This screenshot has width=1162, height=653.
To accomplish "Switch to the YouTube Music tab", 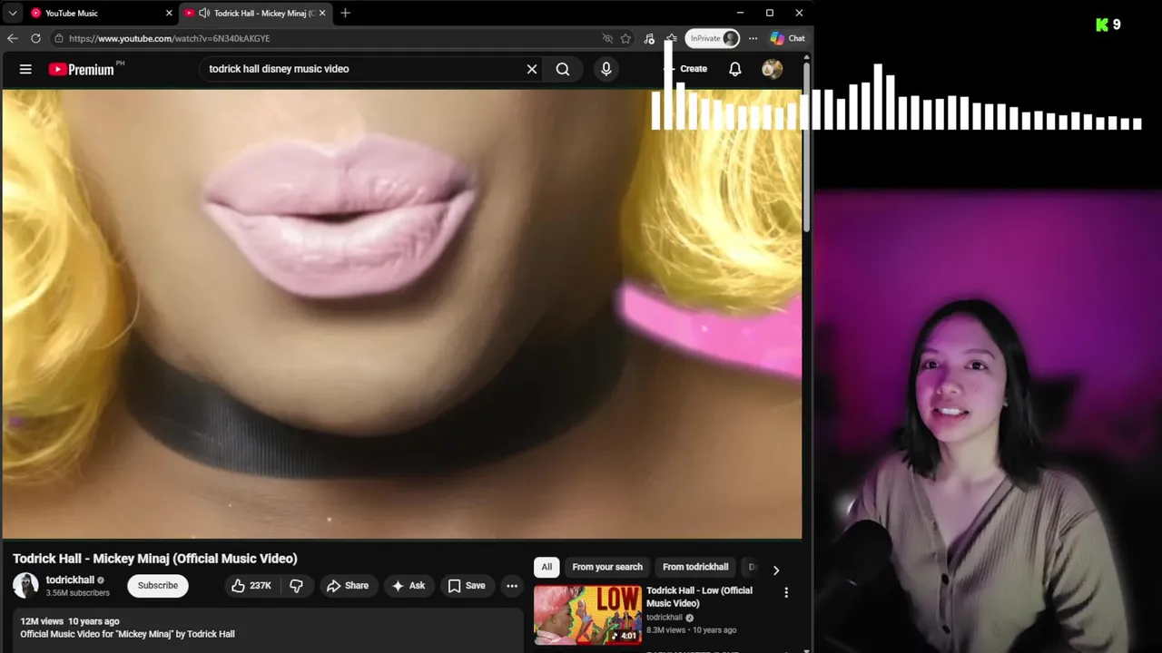I will pos(101,13).
